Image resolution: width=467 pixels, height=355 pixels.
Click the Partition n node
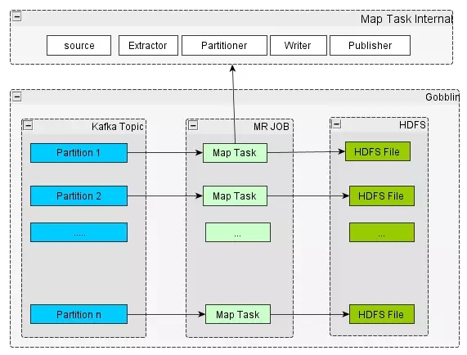tap(79, 314)
